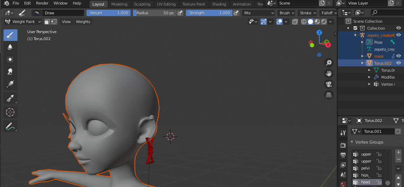Open the Weight Paint mode dropdown
This screenshot has width=404, height=187.
[x=23, y=22]
